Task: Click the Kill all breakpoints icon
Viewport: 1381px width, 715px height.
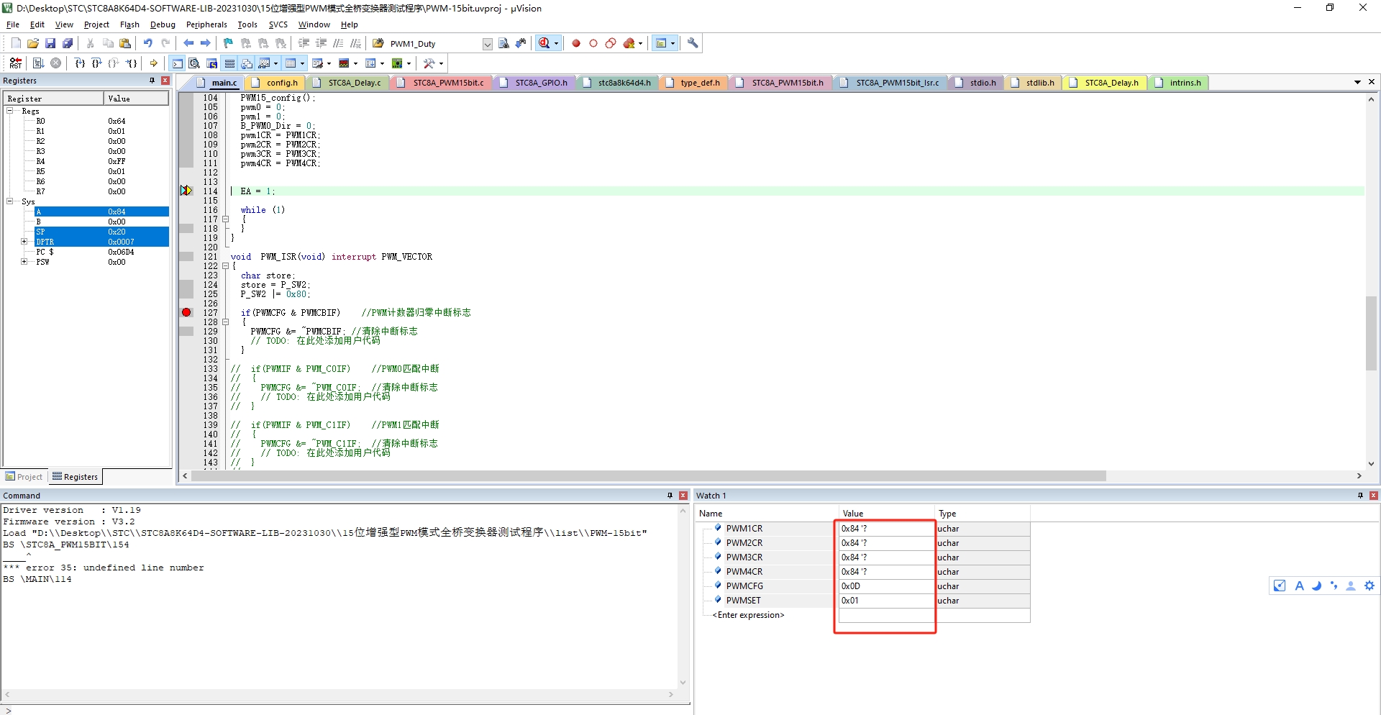Action: (x=629, y=43)
